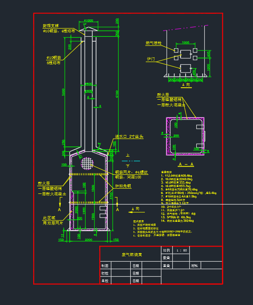Select the 'Φ400' chimney diameter dimension
Screen dimensions: 253x305
click(89, 91)
